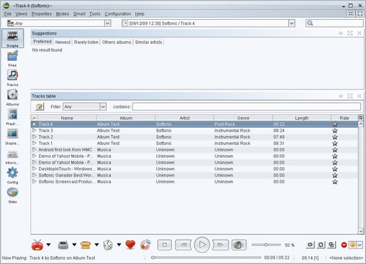Click the full screen arrows icon
The height and width of the screenshot is (264, 366).
tap(360, 14)
